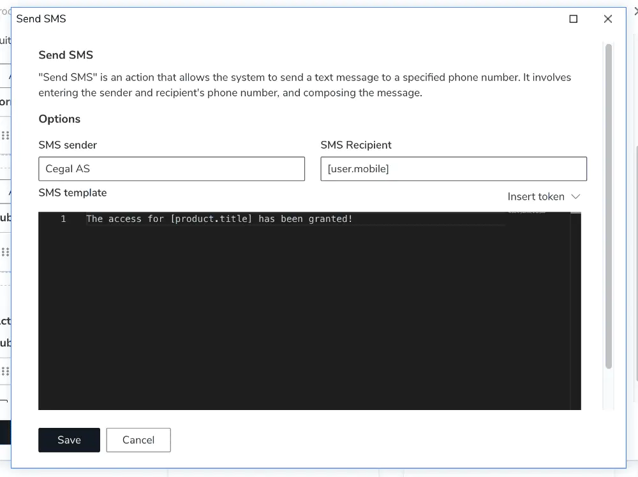Select the SMS Recipient field with [user.mobile]

pos(453,168)
